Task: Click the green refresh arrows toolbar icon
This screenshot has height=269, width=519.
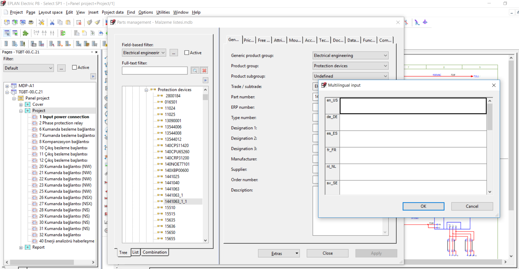Action: coord(63,33)
